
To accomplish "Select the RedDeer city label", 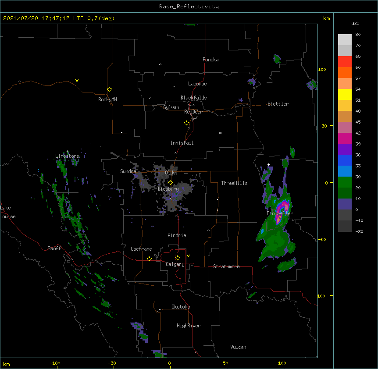I will (193, 112).
